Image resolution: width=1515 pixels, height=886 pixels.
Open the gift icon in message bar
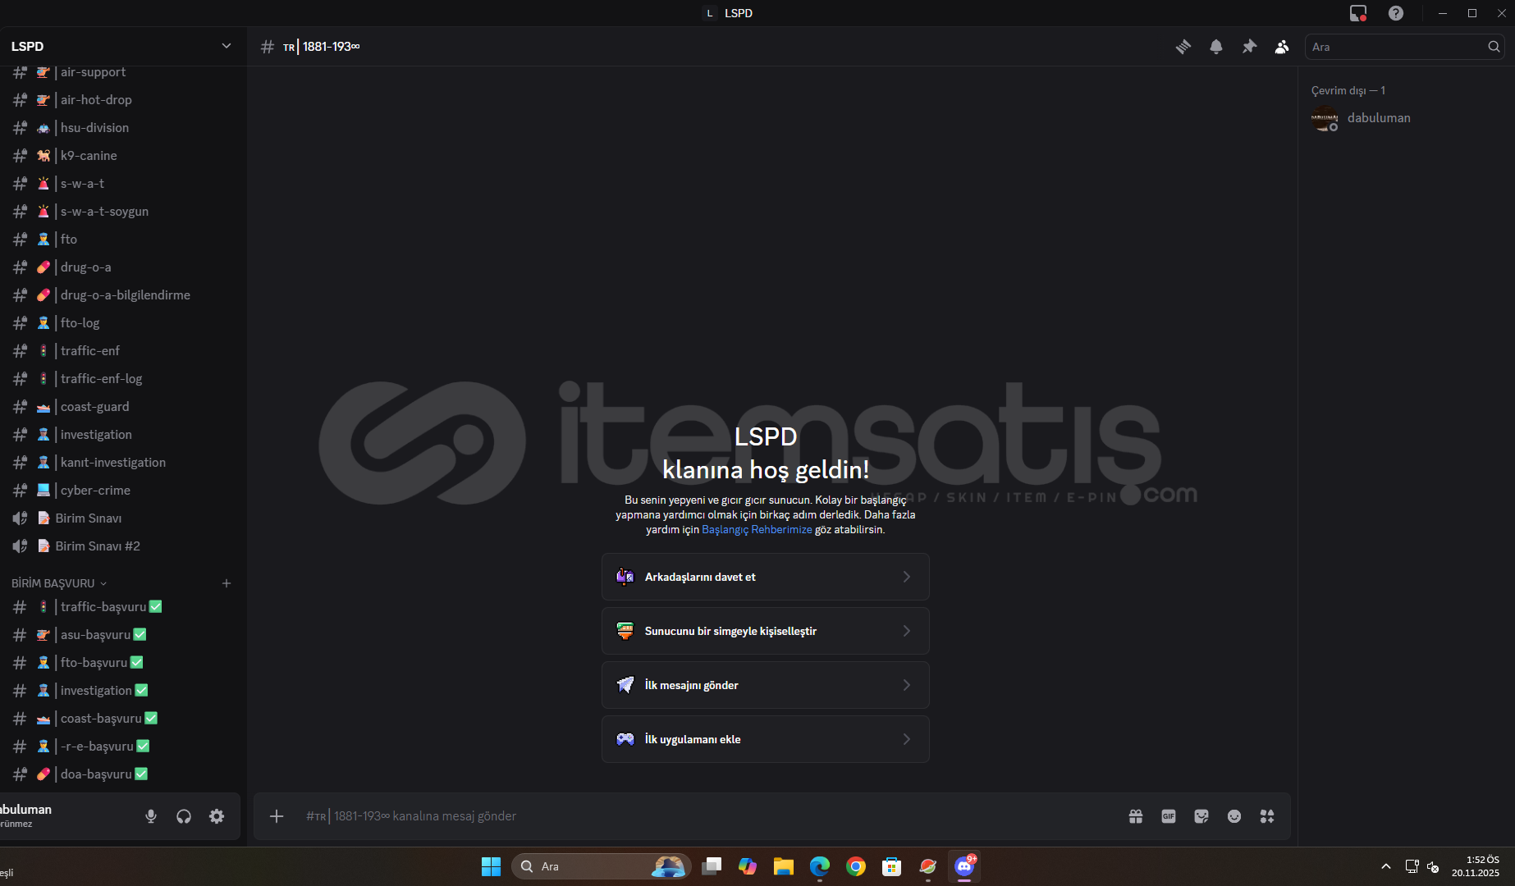tap(1136, 816)
